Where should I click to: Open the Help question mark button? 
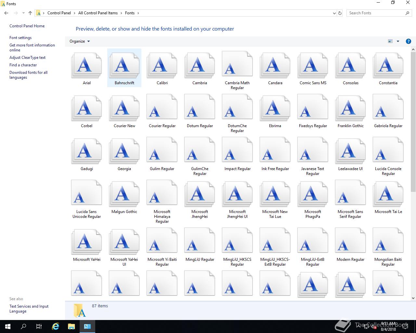[409, 41]
